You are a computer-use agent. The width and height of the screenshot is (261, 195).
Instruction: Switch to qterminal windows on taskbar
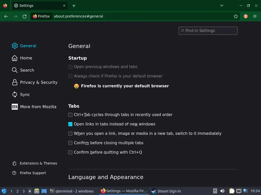coord(72,191)
